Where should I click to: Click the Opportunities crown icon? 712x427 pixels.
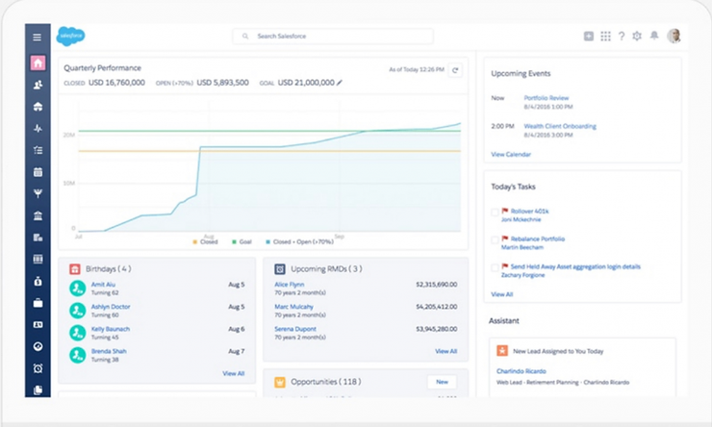280,382
